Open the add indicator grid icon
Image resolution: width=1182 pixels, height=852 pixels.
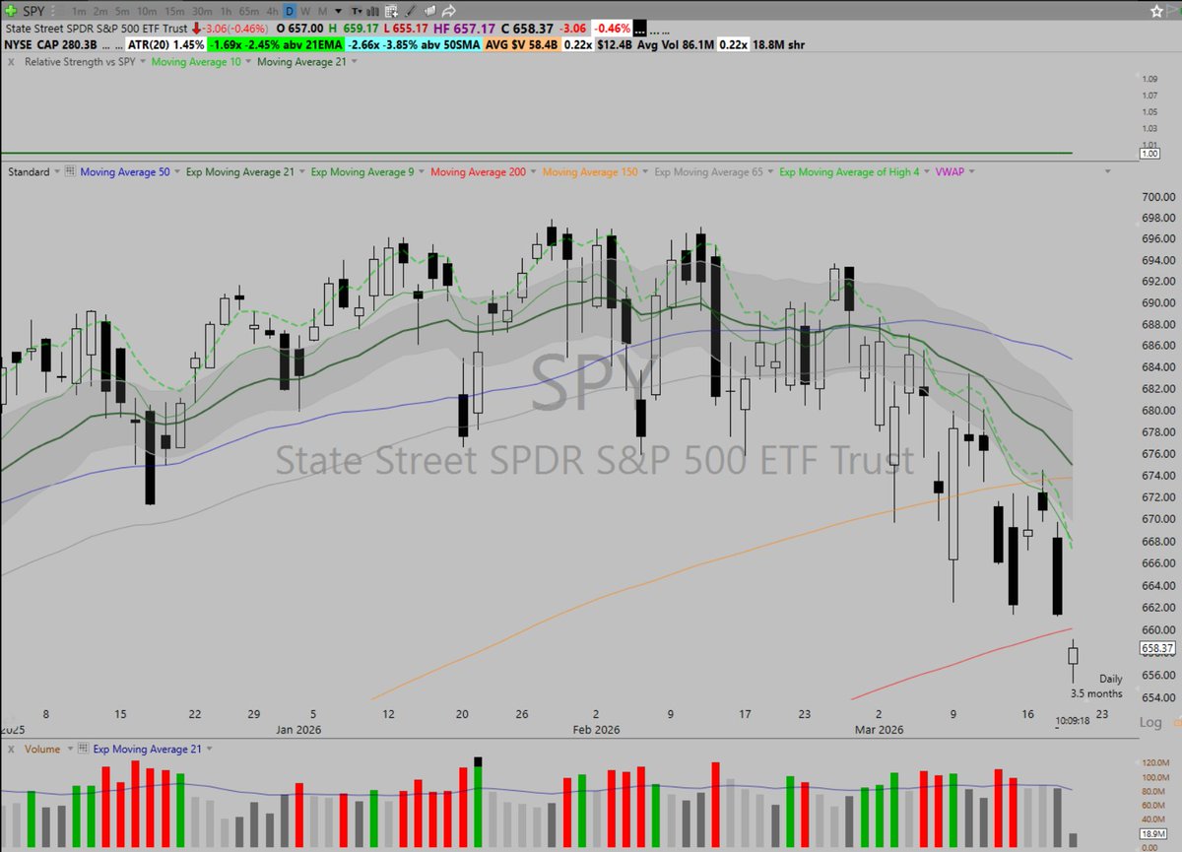pos(392,11)
